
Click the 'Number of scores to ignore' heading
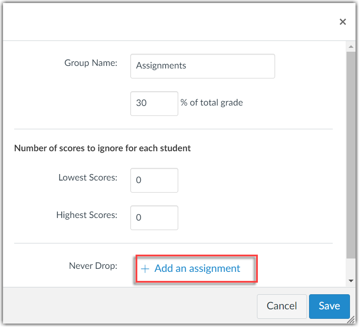(102, 148)
